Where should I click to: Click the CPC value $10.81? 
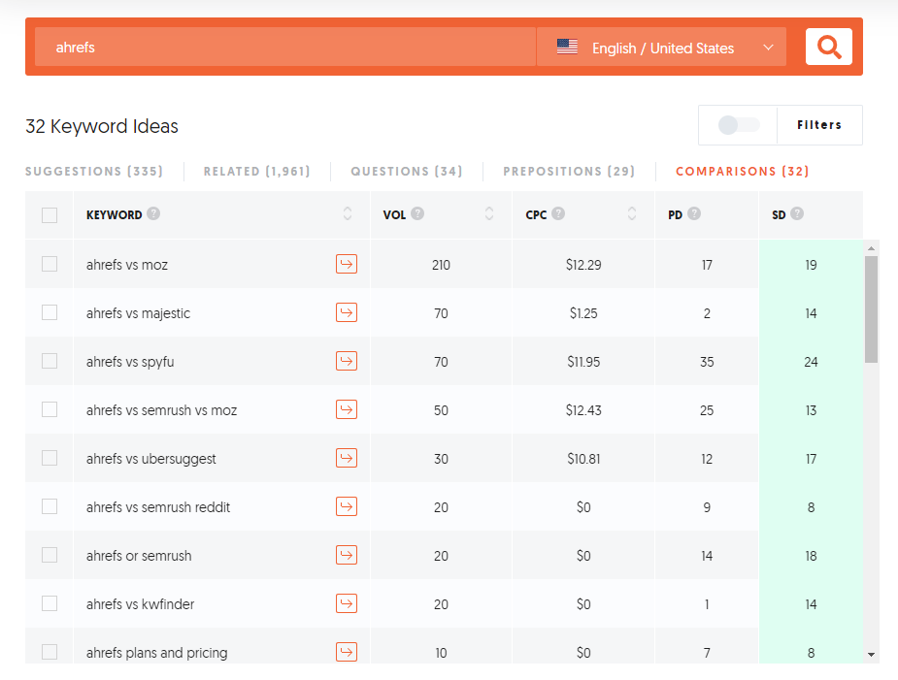click(x=583, y=459)
